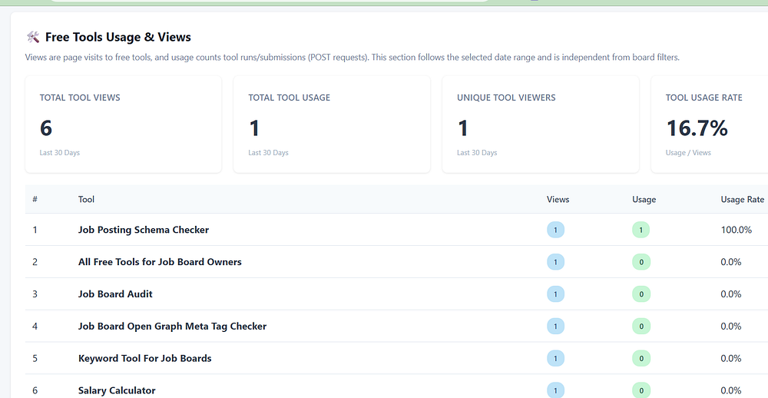Click the Free Tools Usage & Views heading
The height and width of the screenshot is (398, 768).
[x=118, y=37]
